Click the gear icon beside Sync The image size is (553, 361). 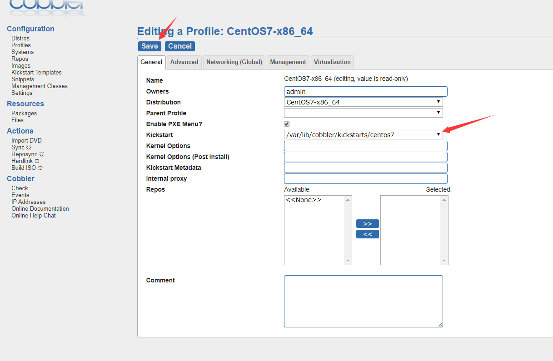coord(29,148)
